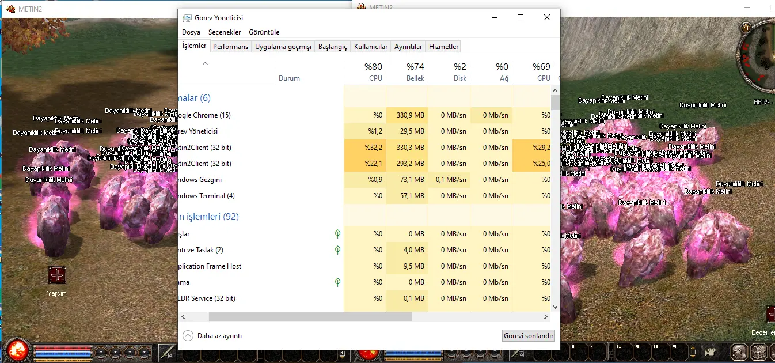Click the Görevi sonlandır button
The image size is (775, 363).
click(528, 336)
